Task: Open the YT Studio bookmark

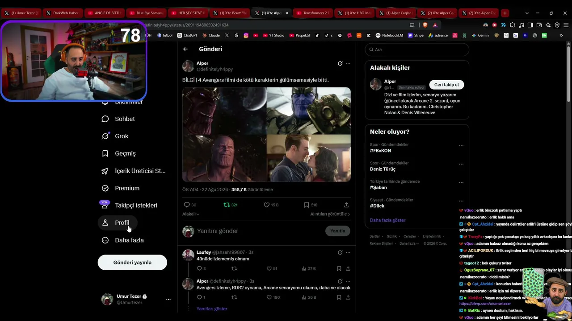Action: point(273,35)
